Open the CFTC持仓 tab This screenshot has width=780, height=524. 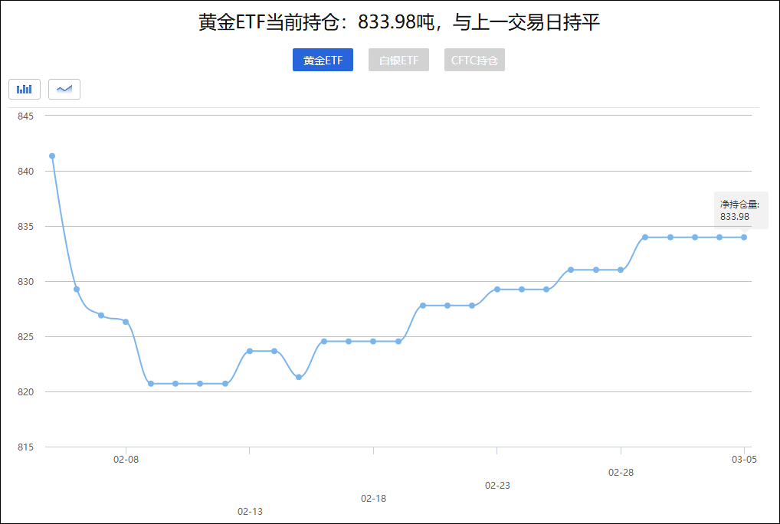click(474, 60)
